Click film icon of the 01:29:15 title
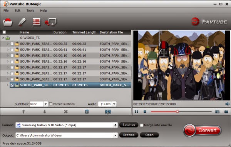The width and height of the screenshot is (231, 147). click(17, 85)
